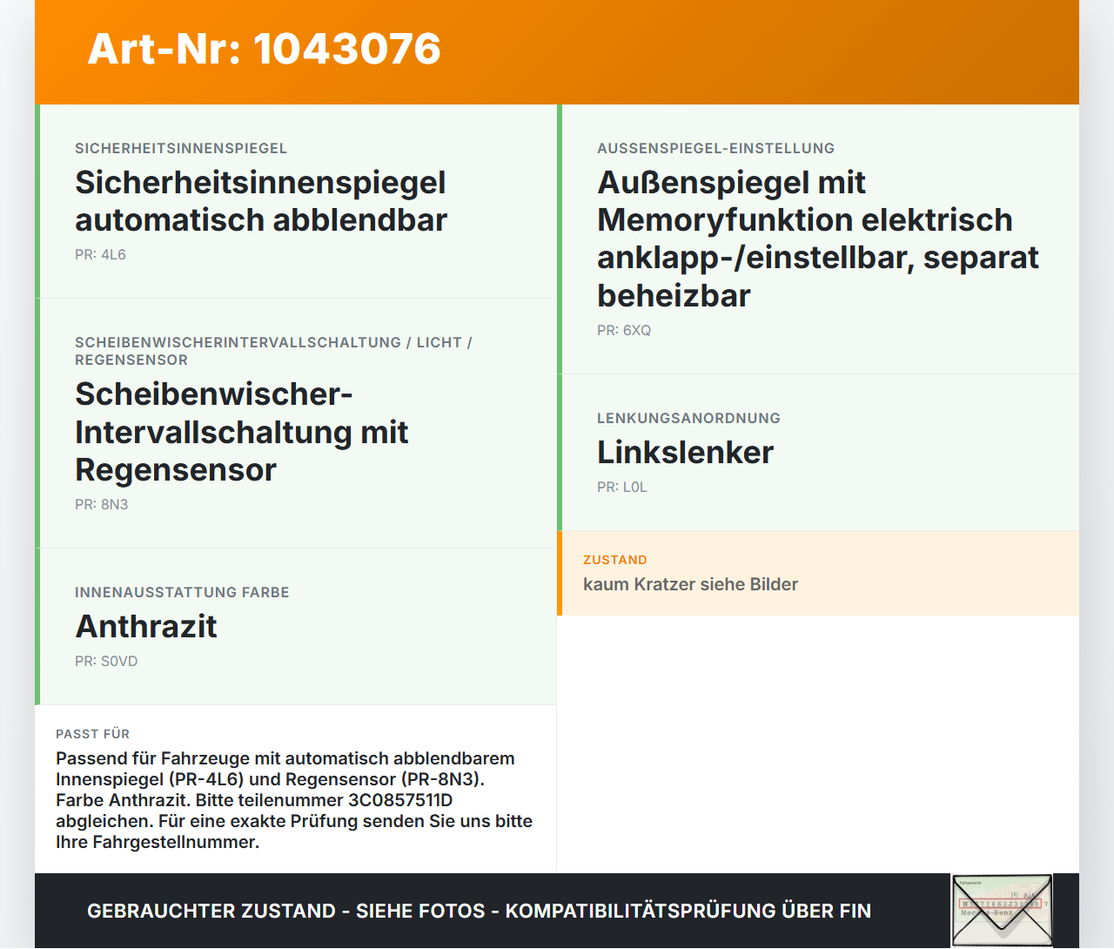Click the envelope FIN image in footer

pyautogui.click(x=1002, y=911)
